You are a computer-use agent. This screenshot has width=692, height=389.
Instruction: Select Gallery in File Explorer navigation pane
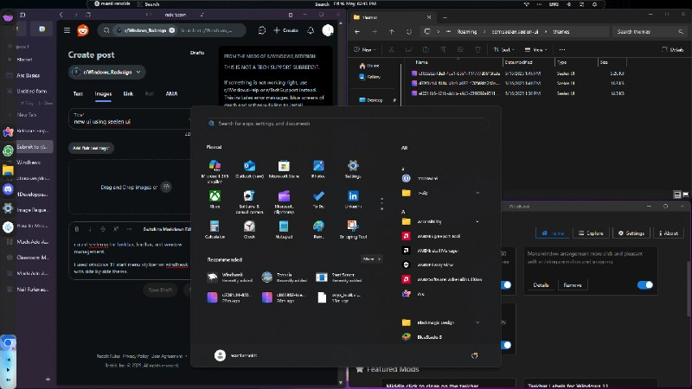pos(370,77)
